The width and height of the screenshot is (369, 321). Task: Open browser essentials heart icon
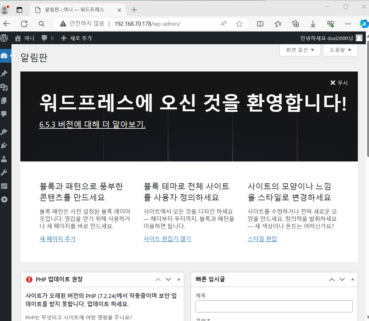point(331,24)
